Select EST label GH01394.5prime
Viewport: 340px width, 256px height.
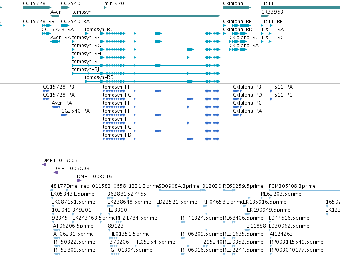click(x=131, y=250)
